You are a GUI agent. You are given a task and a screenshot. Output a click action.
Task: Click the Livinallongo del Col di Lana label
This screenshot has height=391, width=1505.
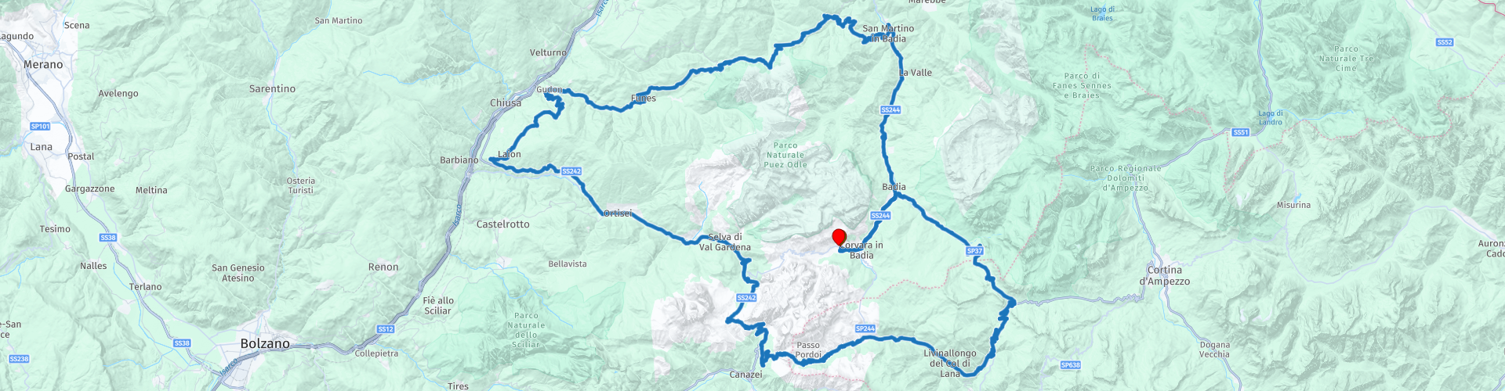point(950,364)
